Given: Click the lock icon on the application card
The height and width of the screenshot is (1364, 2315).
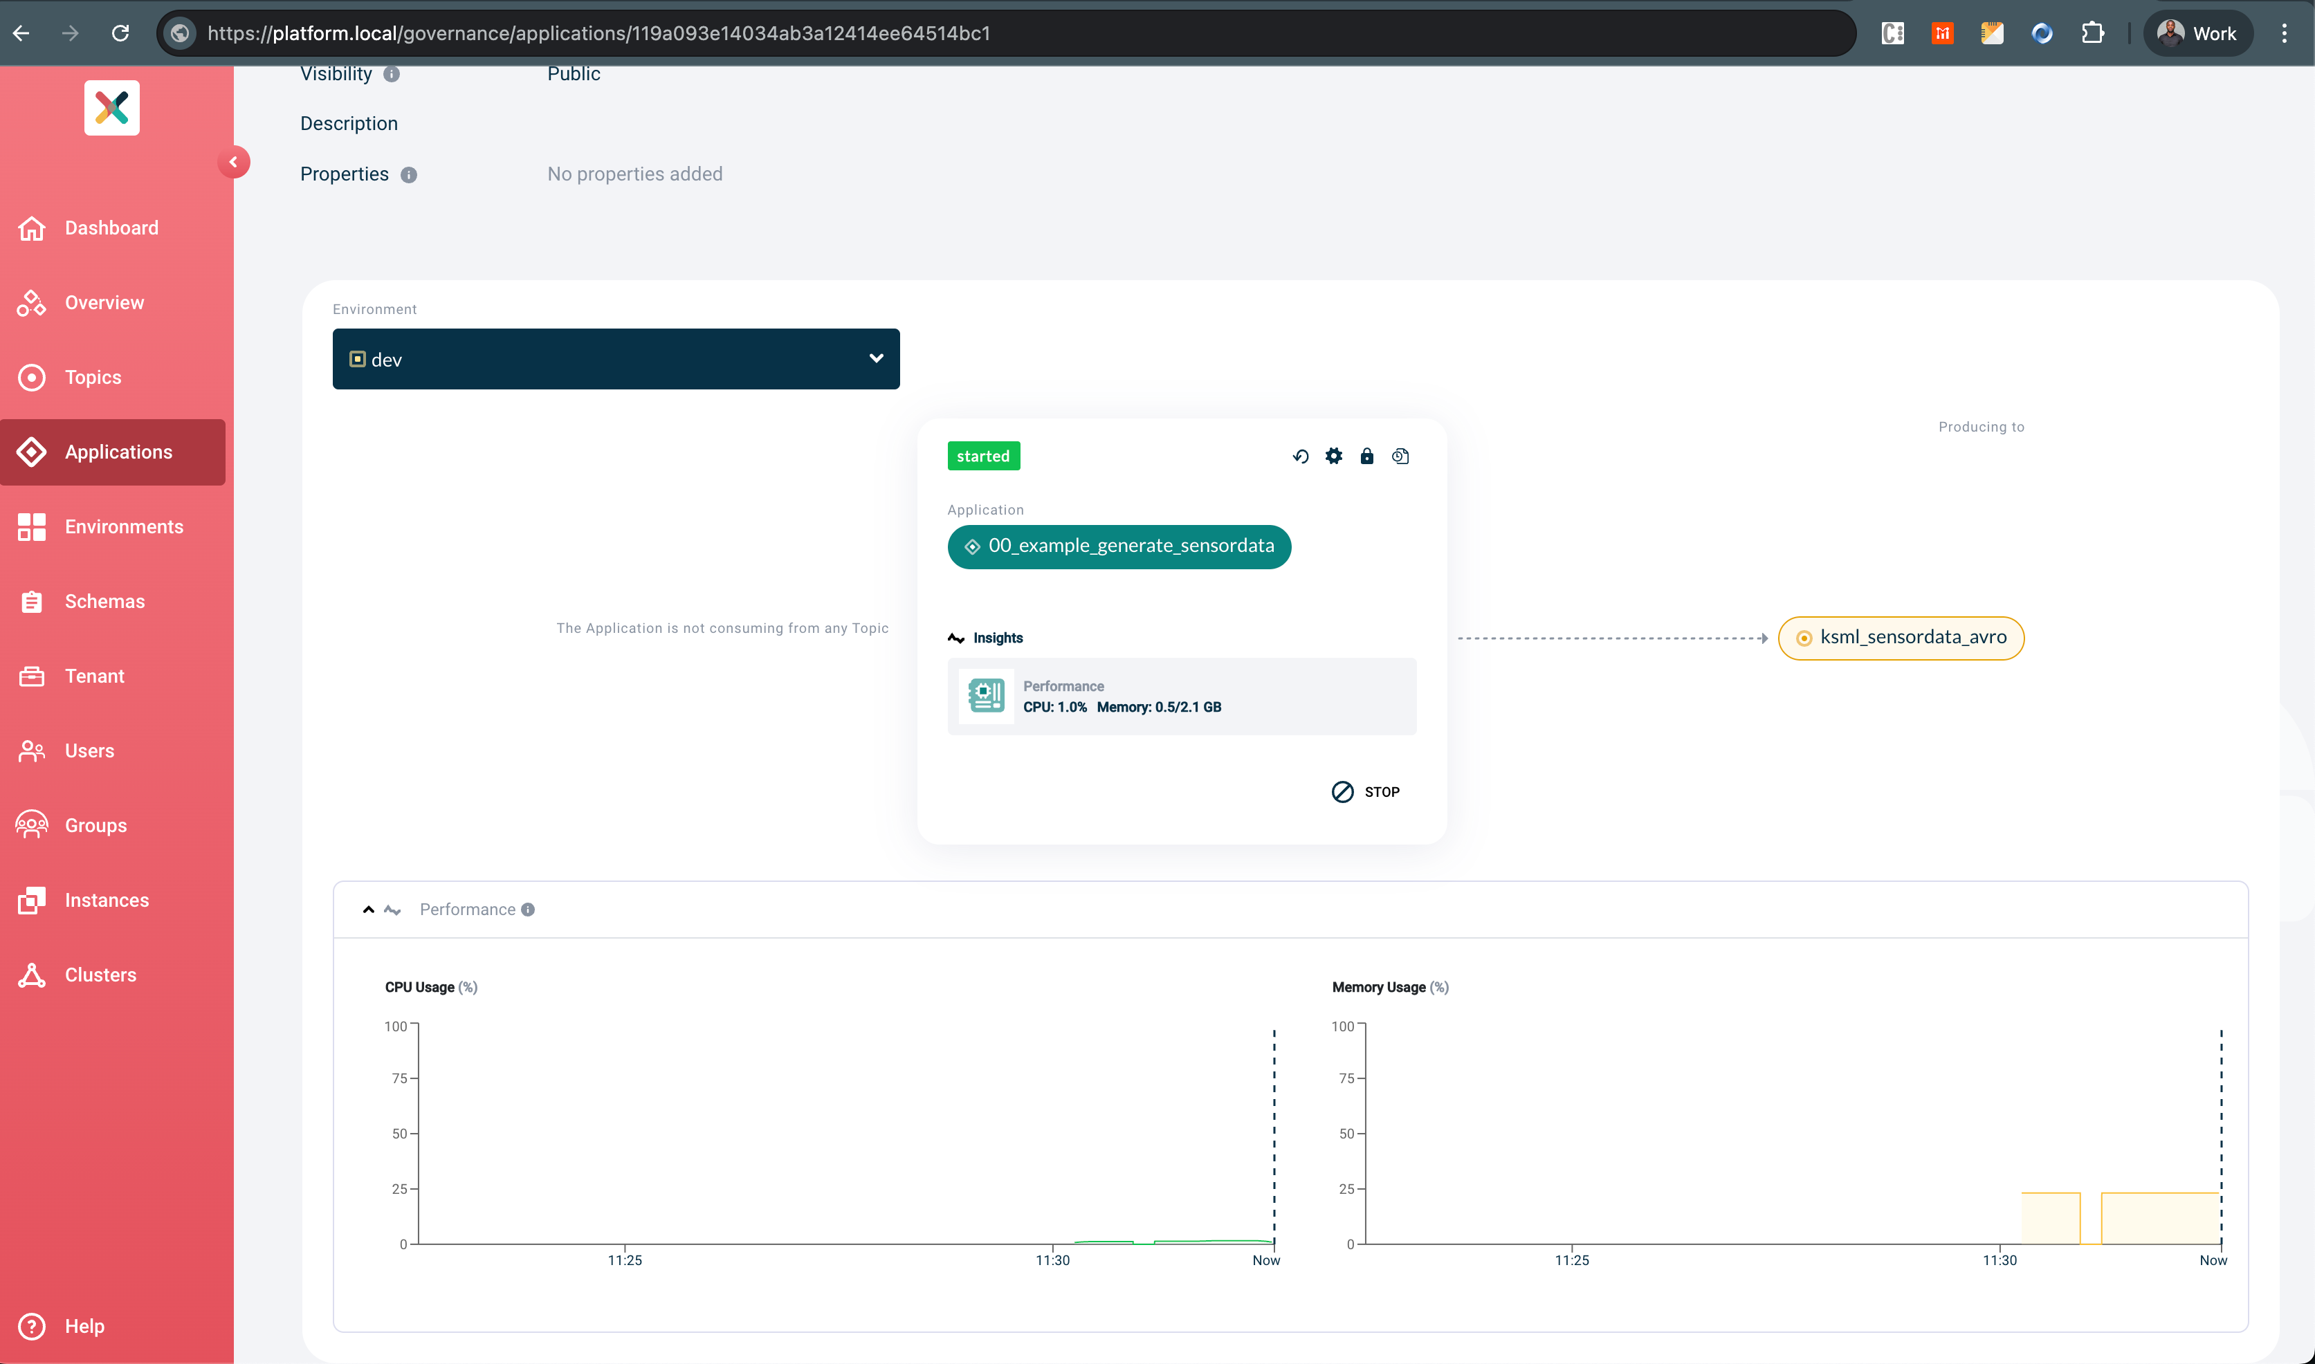Looking at the screenshot, I should point(1367,455).
